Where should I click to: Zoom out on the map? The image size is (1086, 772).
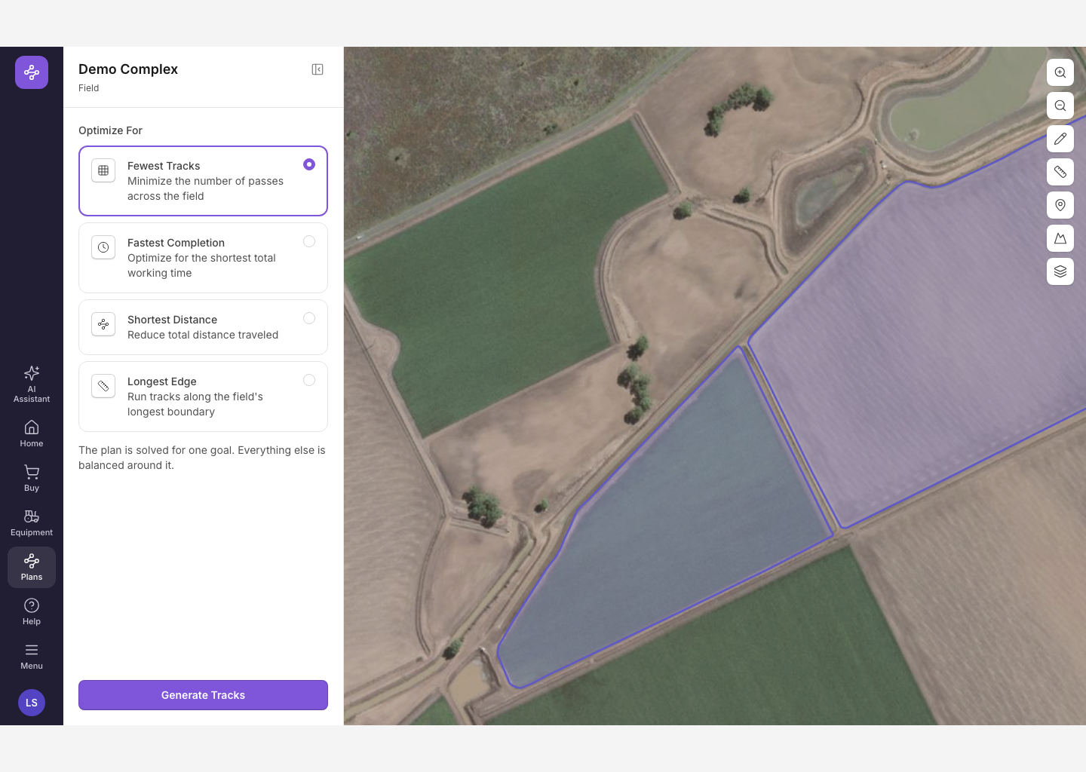pyautogui.click(x=1060, y=106)
